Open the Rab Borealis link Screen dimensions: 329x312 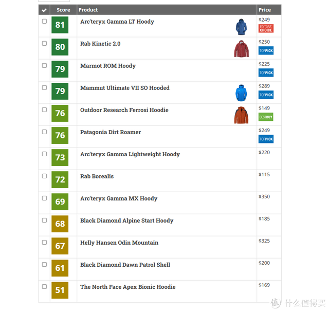click(x=97, y=176)
